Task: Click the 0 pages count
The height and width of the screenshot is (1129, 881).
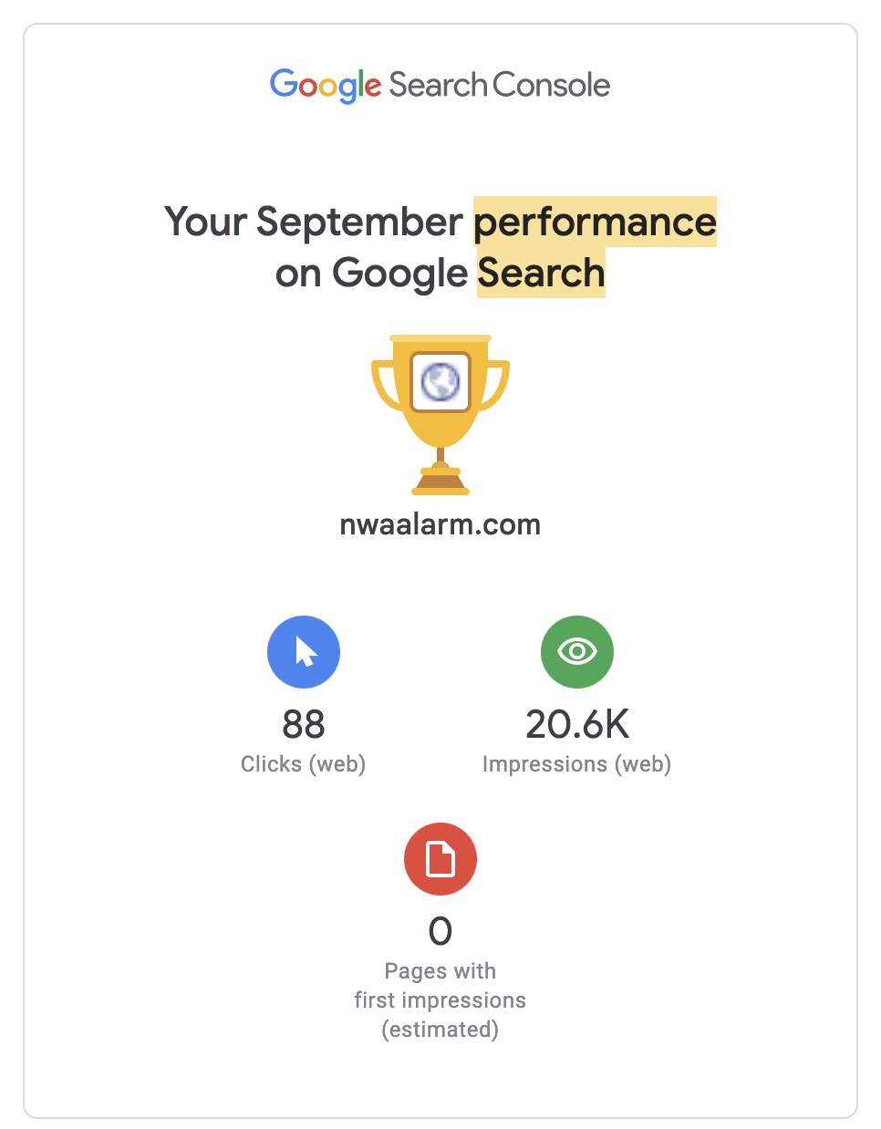Action: coord(440,931)
